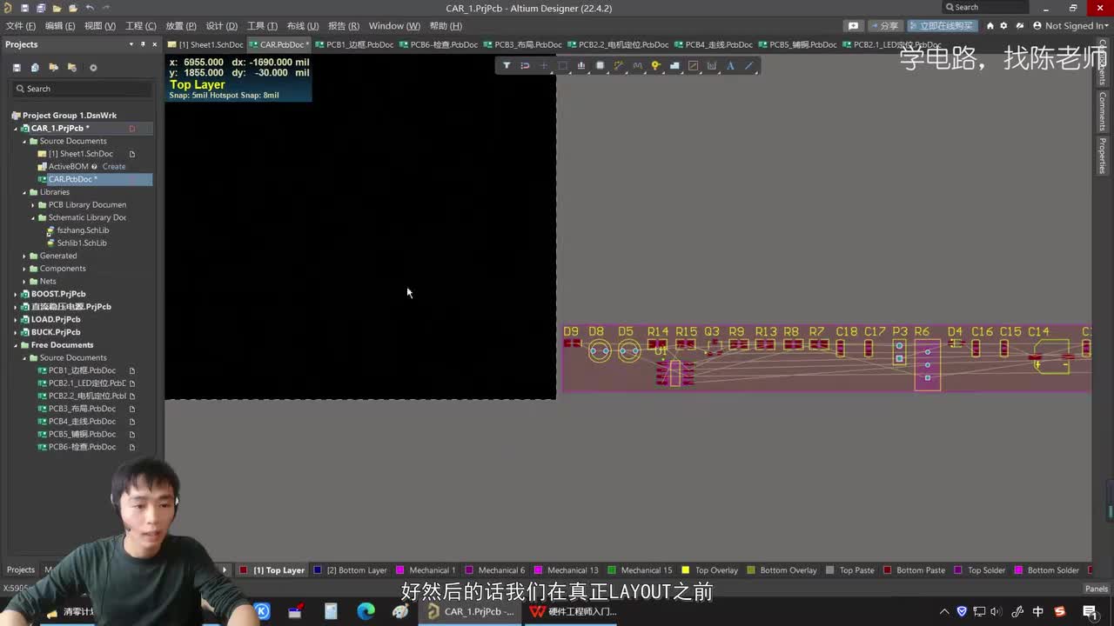The image size is (1114, 626).
Task: Close the Projects panel
Action: [155, 44]
